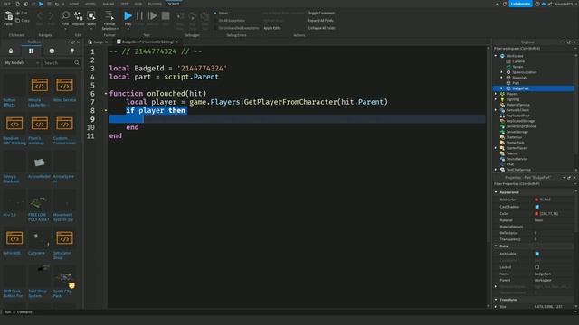Expand the Lighting service node
This screenshot has height=325, width=579.
(x=496, y=99)
